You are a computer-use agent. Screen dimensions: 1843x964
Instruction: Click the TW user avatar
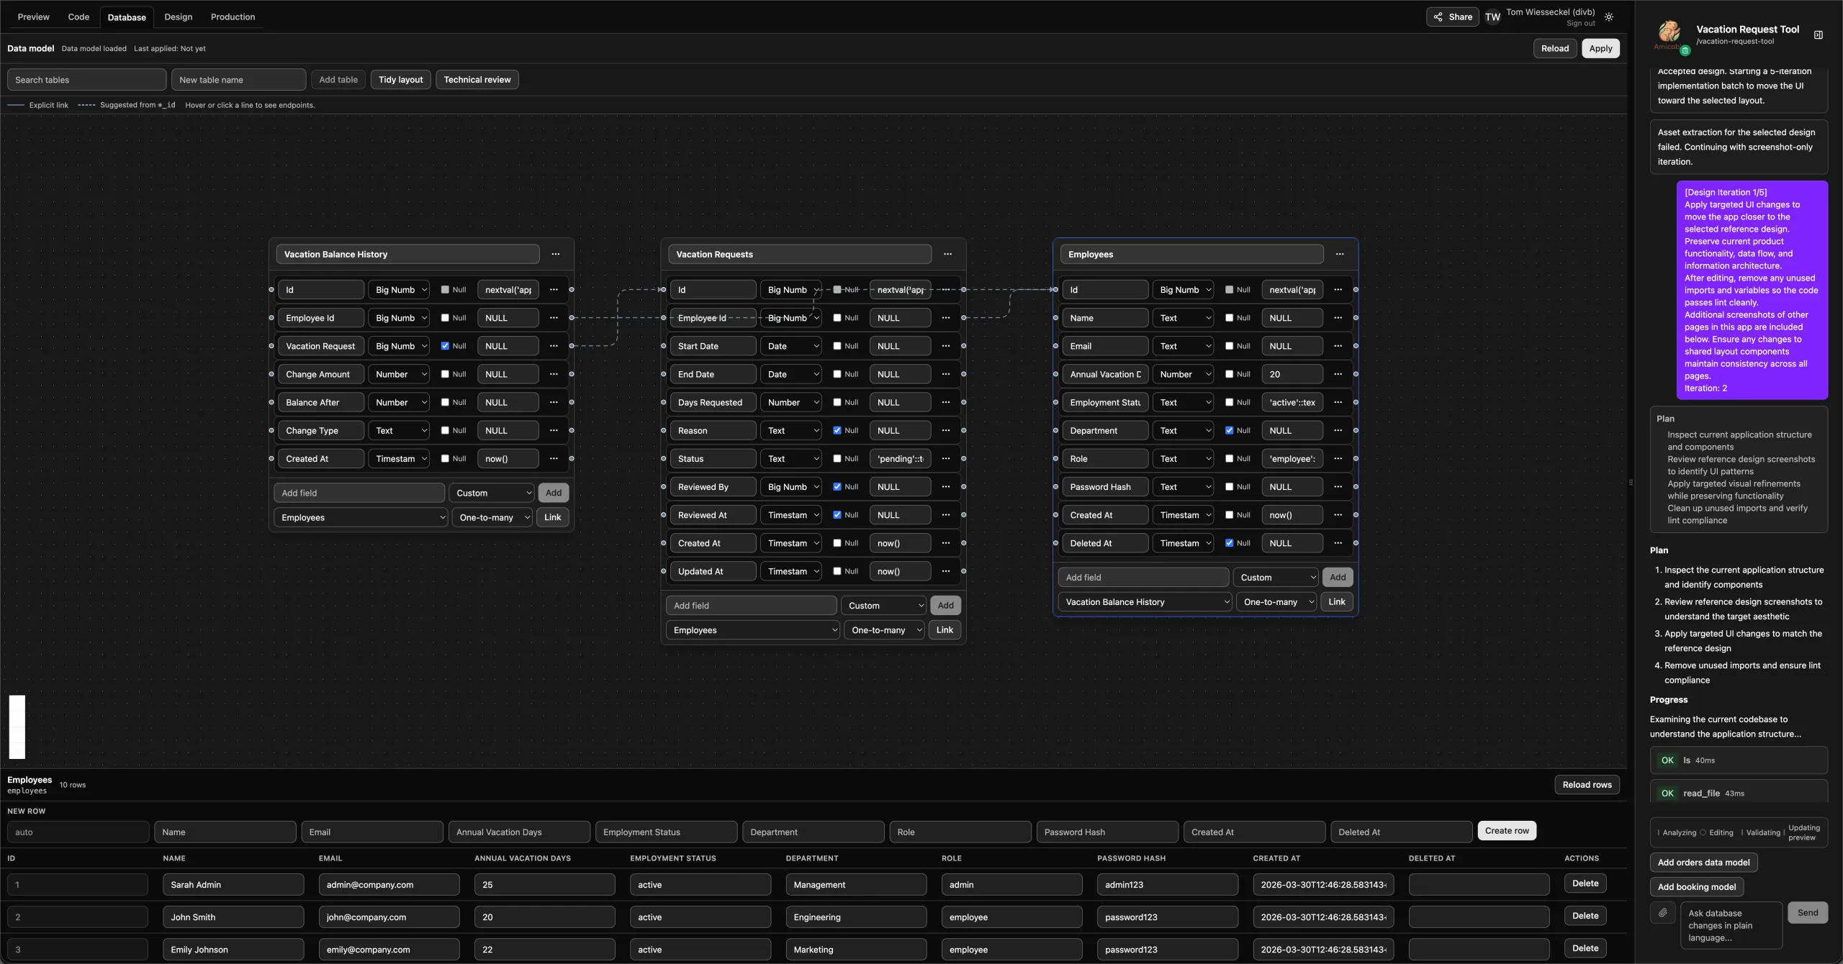coord(1492,17)
